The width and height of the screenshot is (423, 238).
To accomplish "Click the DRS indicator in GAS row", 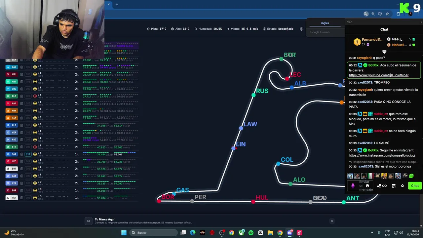I will click(x=28, y=67).
